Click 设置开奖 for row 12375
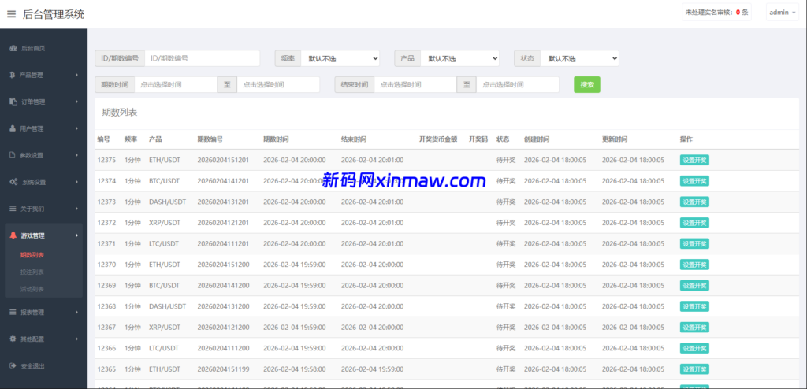 click(x=694, y=160)
